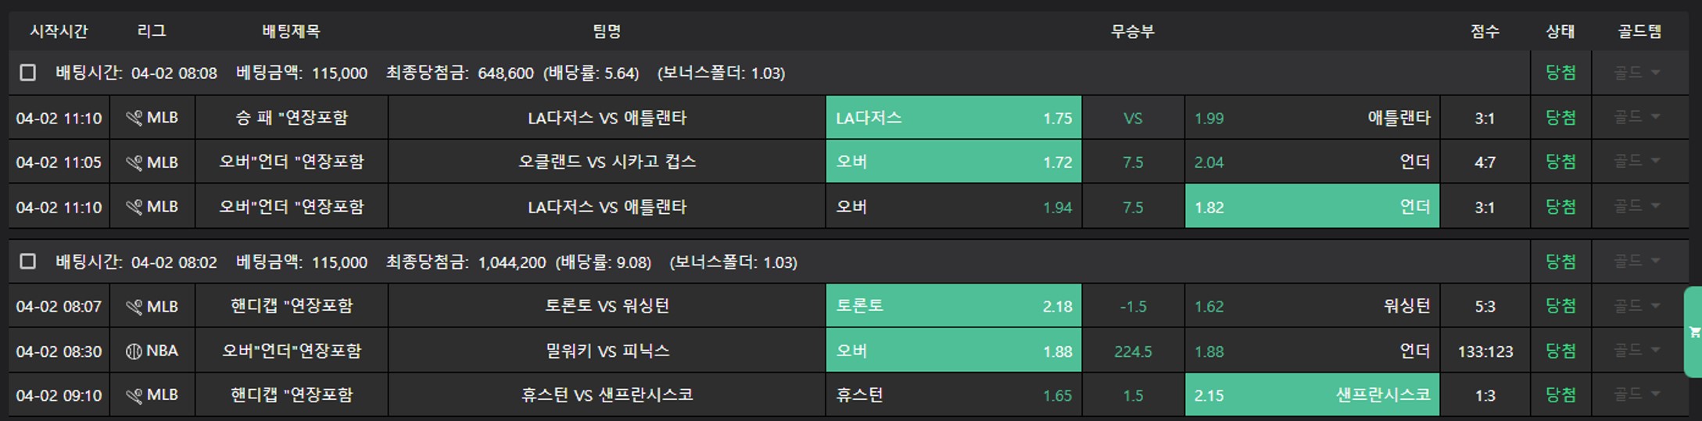Screen dimensions: 1702x421
Task: Select the highlighted LA다저스 1.75 odds cell
Action: coord(953,118)
